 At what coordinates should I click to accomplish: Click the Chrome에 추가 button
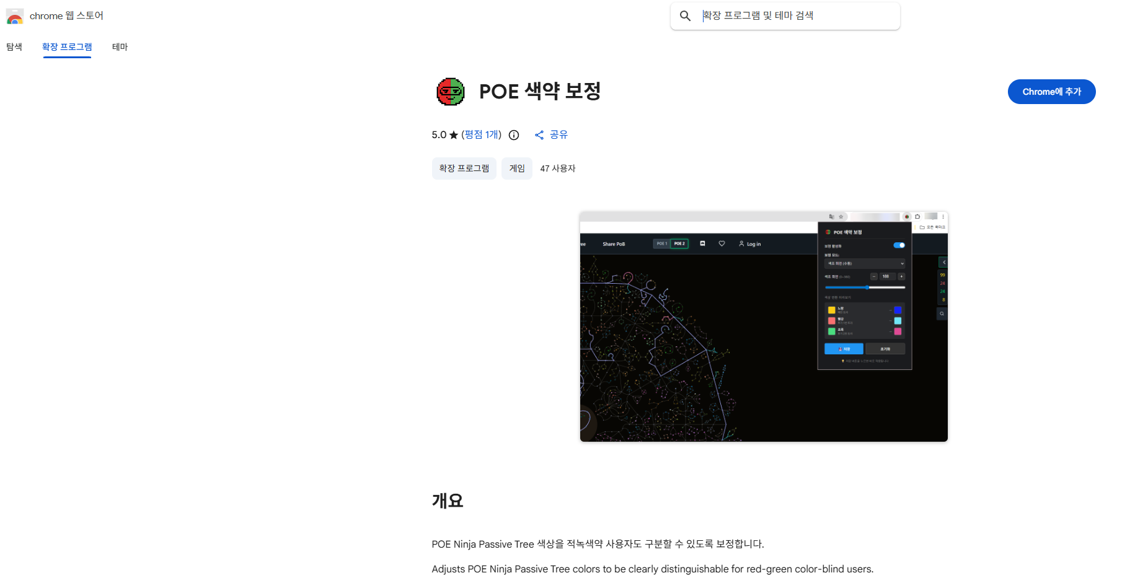click(1051, 92)
